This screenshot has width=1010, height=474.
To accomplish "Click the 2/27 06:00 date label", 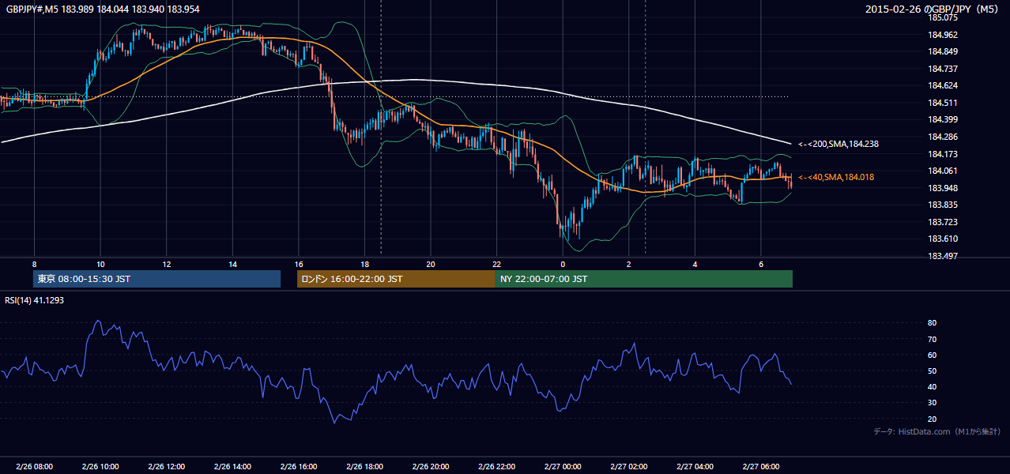I will tap(761, 467).
